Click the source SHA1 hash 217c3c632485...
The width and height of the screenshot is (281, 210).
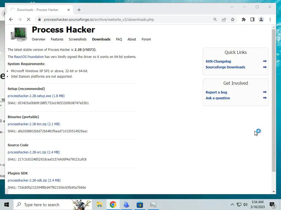tap(52, 159)
